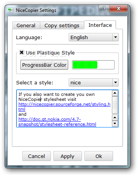The height and width of the screenshot is (176, 138).
Task: Click the ProgressBar Color button
Action: click(x=44, y=65)
